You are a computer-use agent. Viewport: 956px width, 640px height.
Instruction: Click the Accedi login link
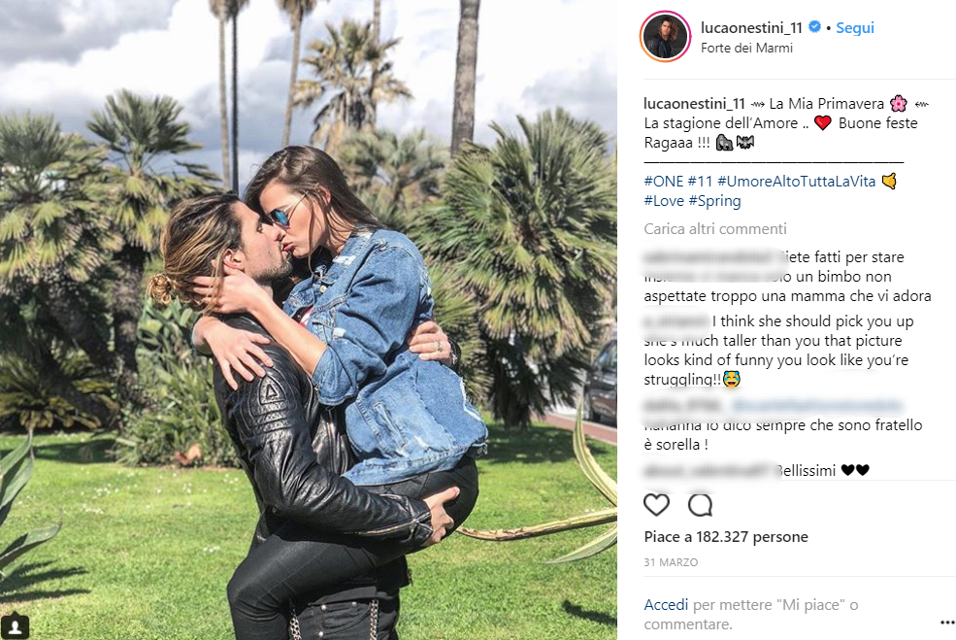click(666, 605)
